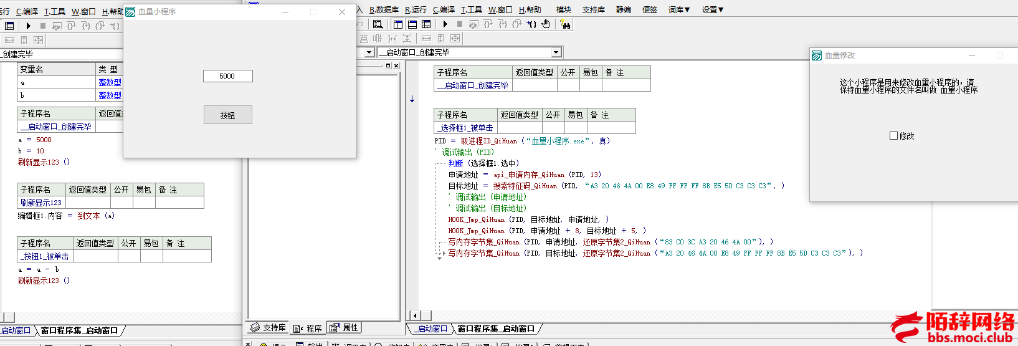
Task: Open the __启动窗口_创建完毕 subroutine dropdown
Action: click(x=556, y=52)
